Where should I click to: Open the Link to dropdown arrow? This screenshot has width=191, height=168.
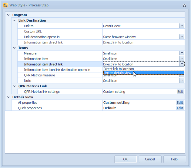point(182,26)
